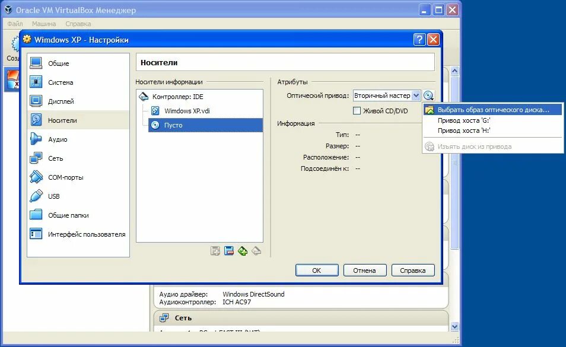The height and width of the screenshot is (347, 566).
Task: Toggle the Живой CD/DVD checkbox
Action: (357, 111)
